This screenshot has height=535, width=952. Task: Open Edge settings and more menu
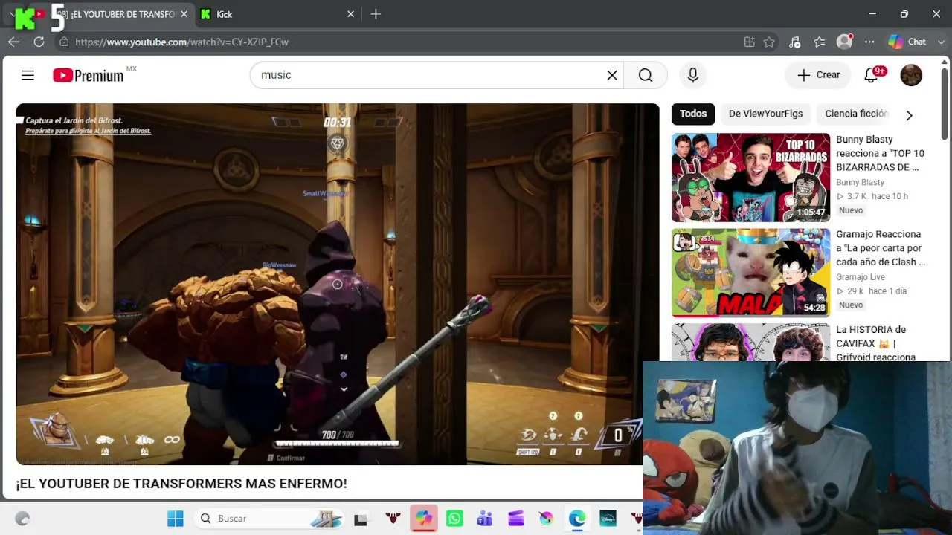tap(869, 42)
